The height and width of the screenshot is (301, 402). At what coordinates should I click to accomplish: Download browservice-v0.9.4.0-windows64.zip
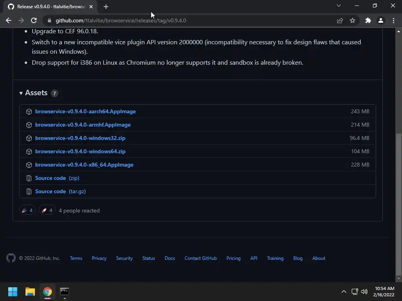(80, 151)
